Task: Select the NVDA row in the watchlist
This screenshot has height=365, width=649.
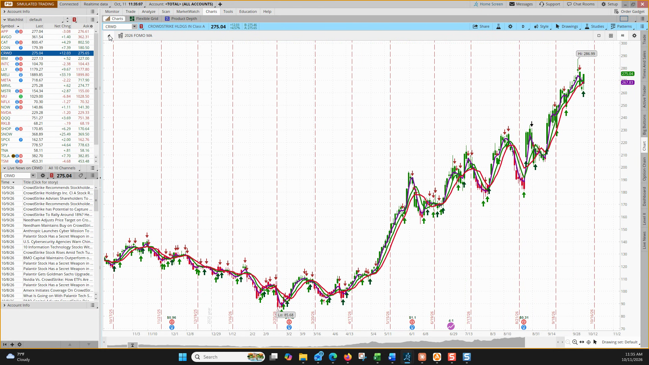Action: 47,113
